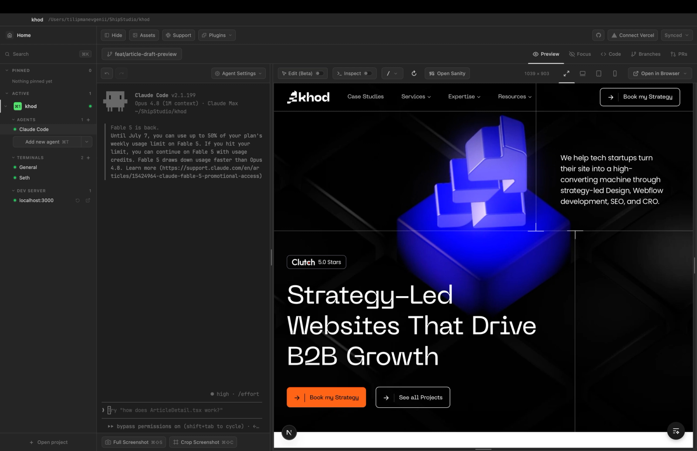Expand the Add new agent options chevron

pyautogui.click(x=87, y=142)
